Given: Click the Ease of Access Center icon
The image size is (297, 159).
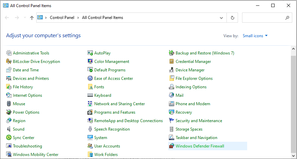Looking at the screenshot, I should [x=90, y=78].
